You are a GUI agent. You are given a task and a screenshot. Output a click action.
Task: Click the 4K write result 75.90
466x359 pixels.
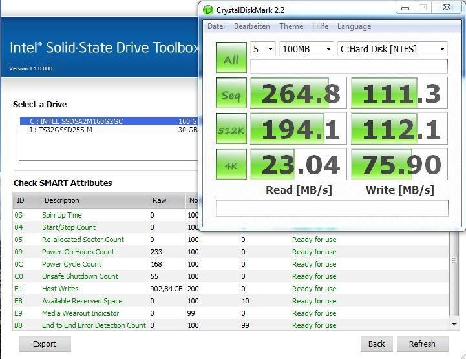tap(399, 164)
